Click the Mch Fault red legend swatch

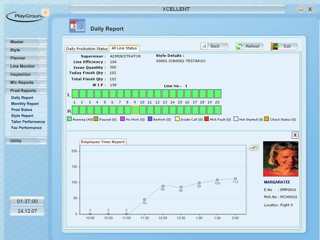click(x=207, y=119)
